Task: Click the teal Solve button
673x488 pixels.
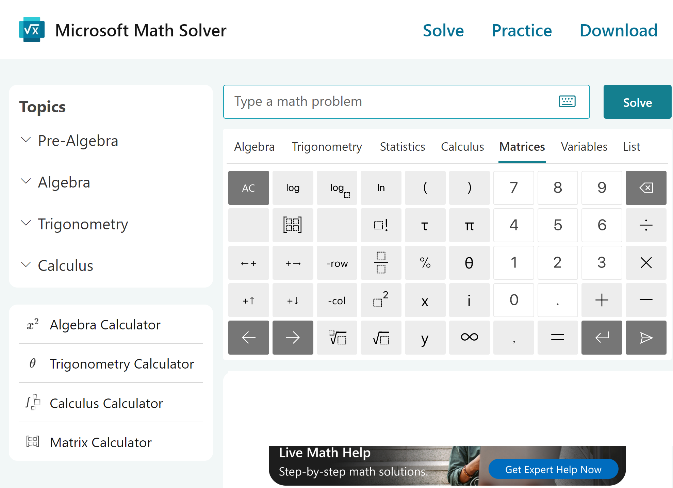Action: (637, 102)
